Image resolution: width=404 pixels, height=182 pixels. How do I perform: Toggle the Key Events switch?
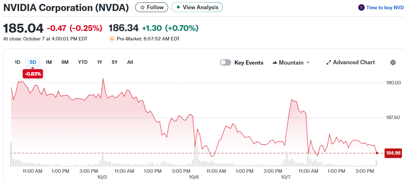(226, 62)
